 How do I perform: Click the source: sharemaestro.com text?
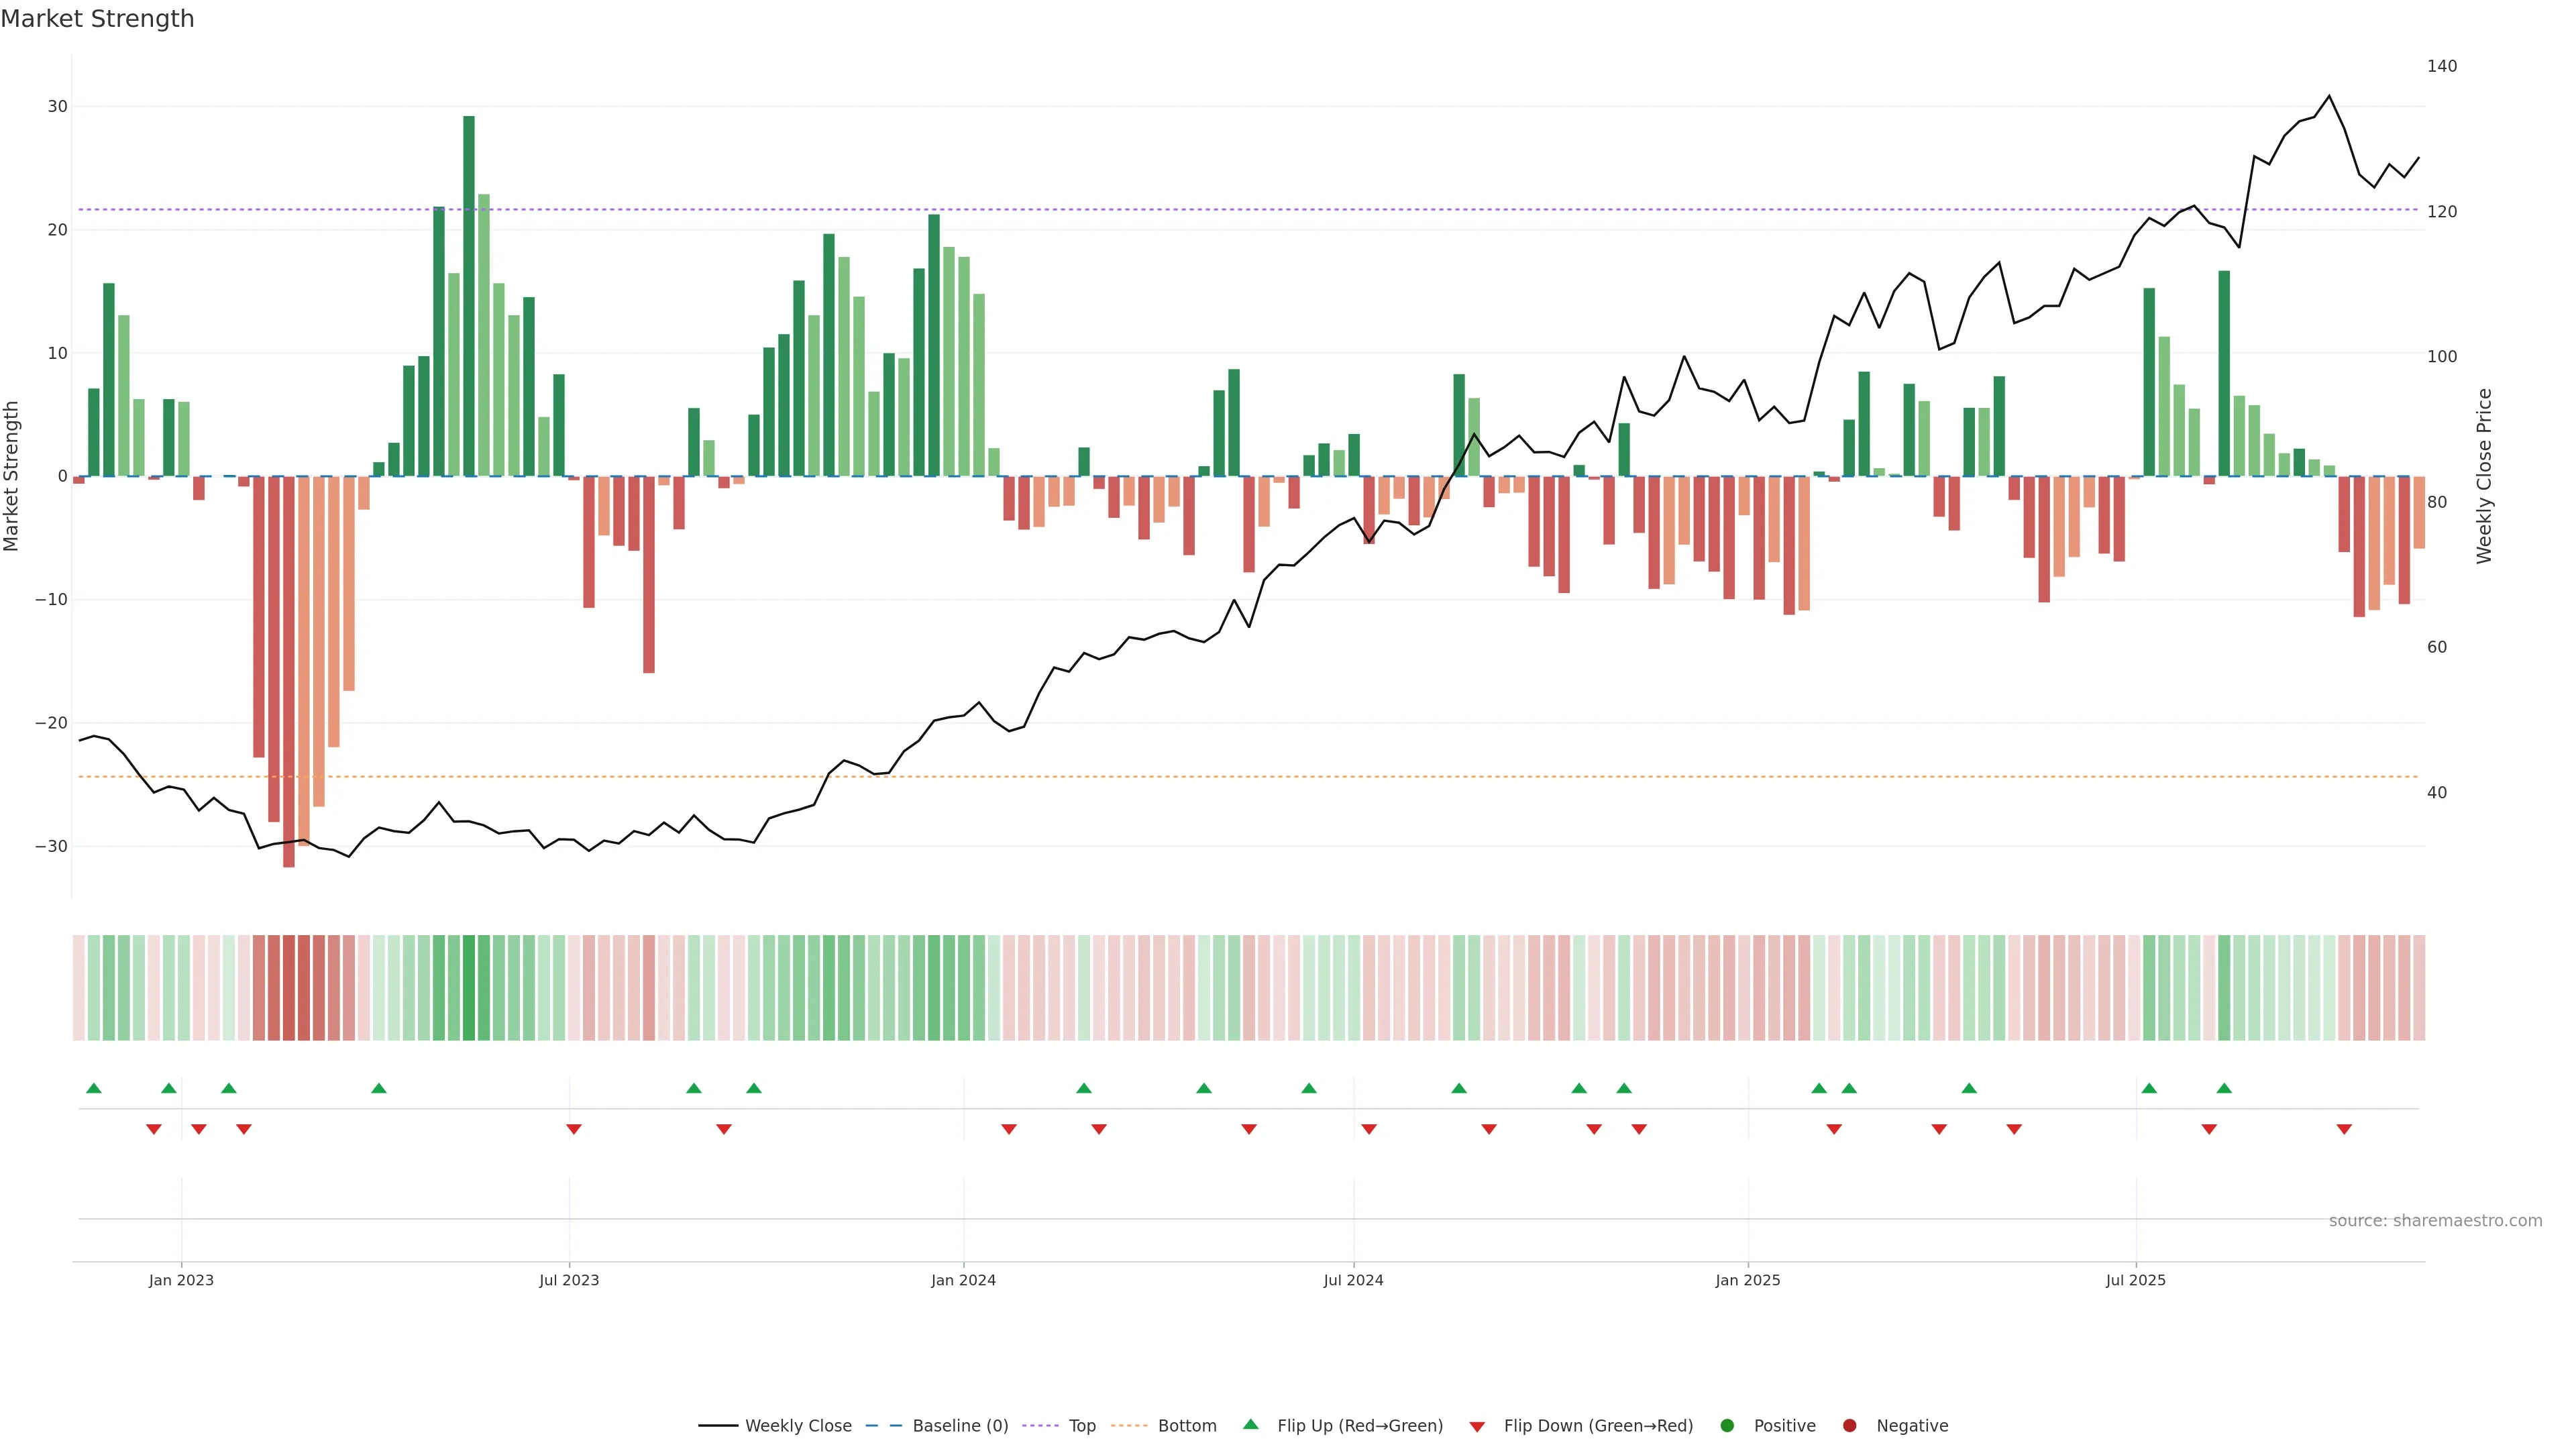click(x=2435, y=1220)
